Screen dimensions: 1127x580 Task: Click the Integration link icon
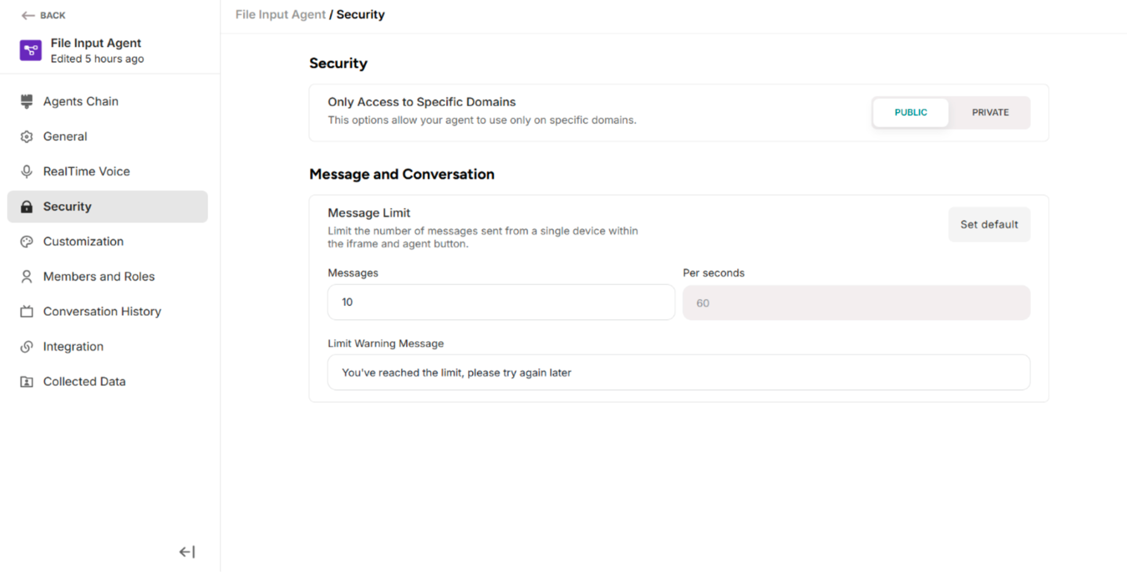click(27, 346)
